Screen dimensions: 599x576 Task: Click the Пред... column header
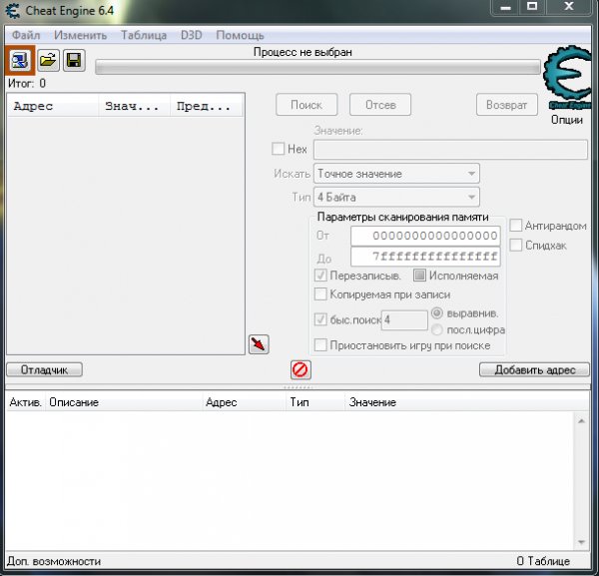tap(206, 106)
